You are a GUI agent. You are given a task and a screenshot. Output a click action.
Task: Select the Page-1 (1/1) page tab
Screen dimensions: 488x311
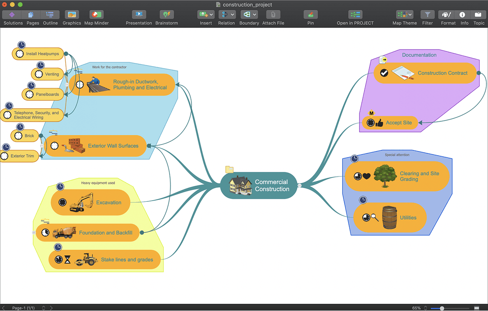[x=23, y=308]
